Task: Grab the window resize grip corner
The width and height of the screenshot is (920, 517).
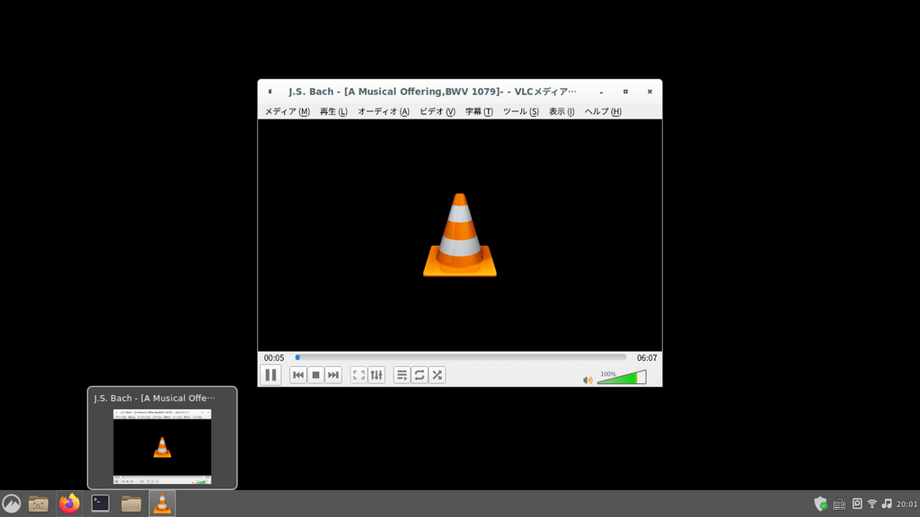Action: click(x=658, y=381)
